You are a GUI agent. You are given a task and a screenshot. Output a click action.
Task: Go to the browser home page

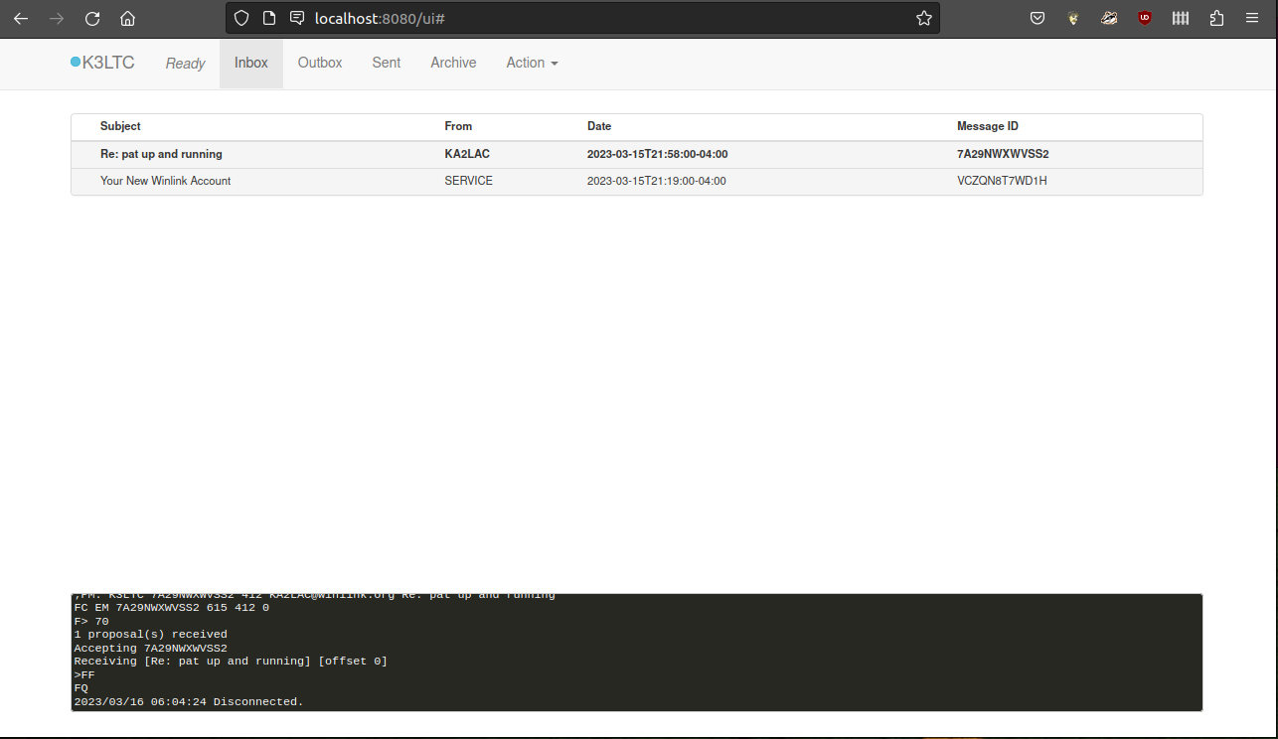coord(127,18)
